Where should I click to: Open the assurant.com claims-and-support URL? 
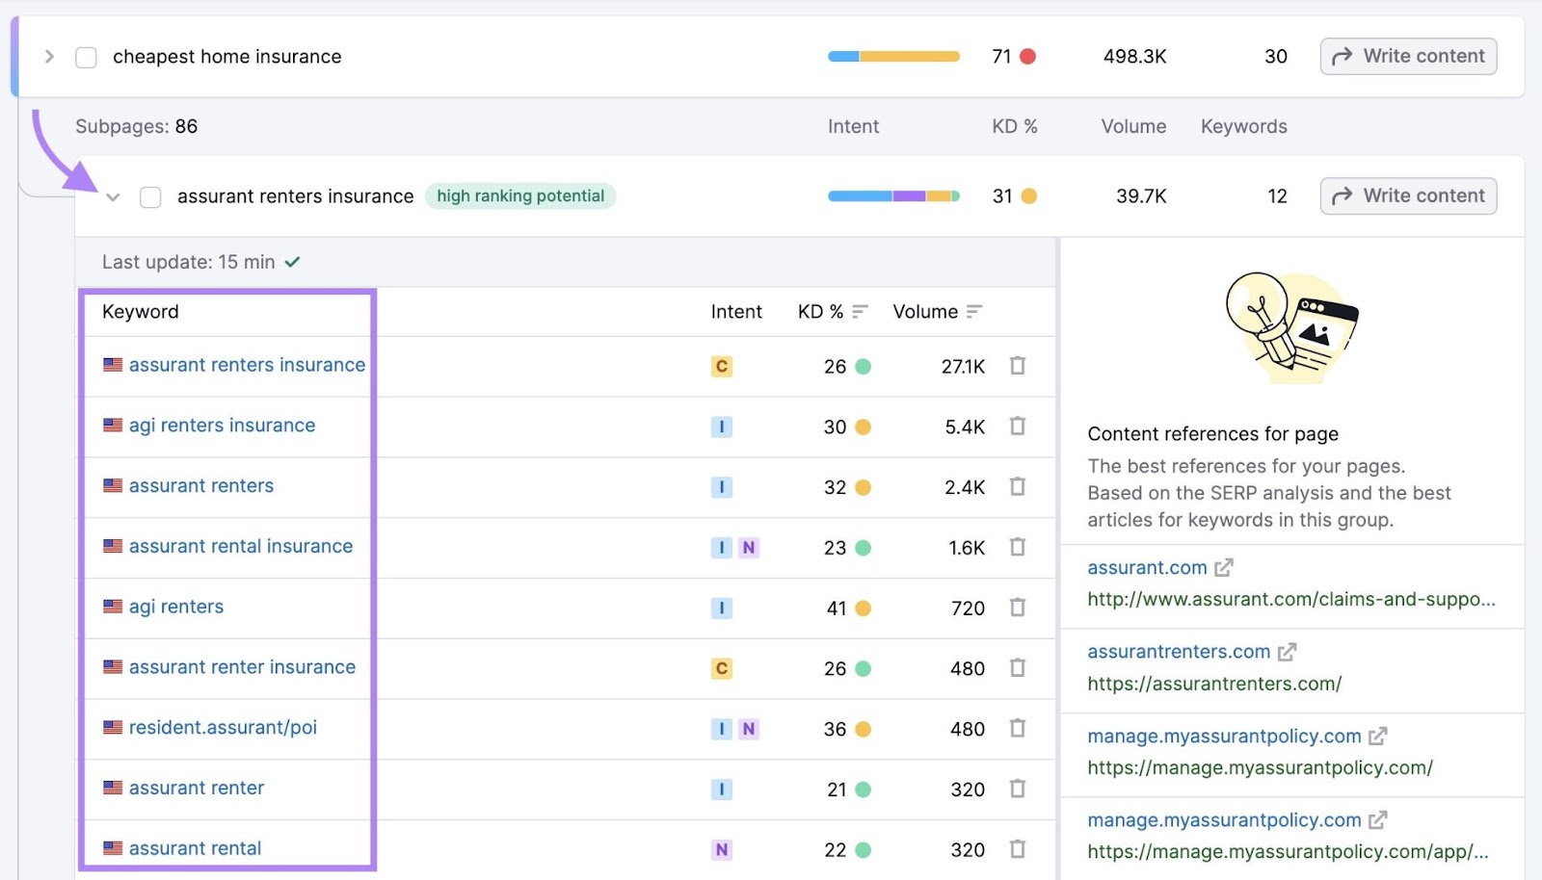pyautogui.click(x=1291, y=599)
